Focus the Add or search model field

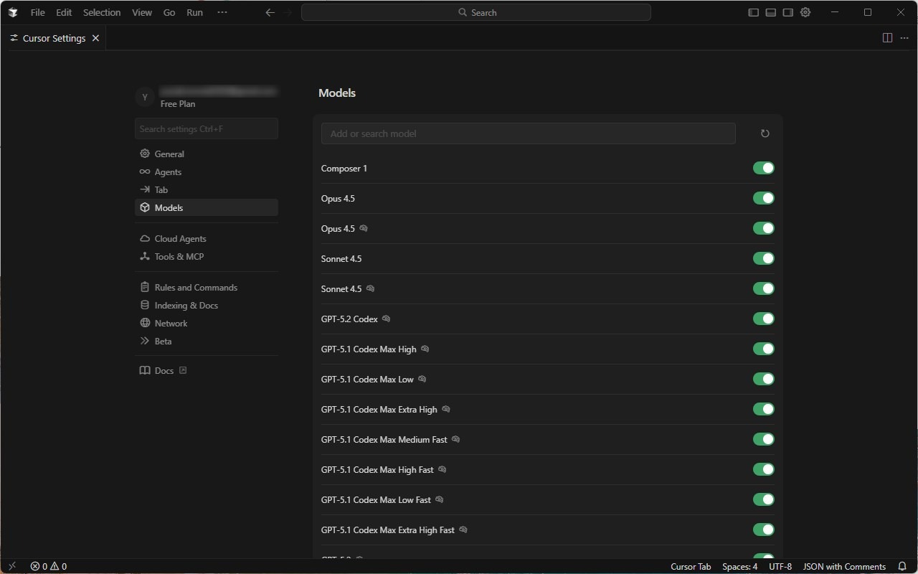tap(528, 133)
